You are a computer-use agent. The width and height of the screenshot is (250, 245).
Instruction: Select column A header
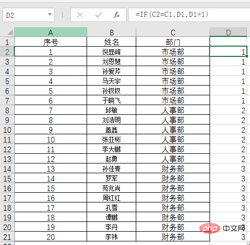51,32
